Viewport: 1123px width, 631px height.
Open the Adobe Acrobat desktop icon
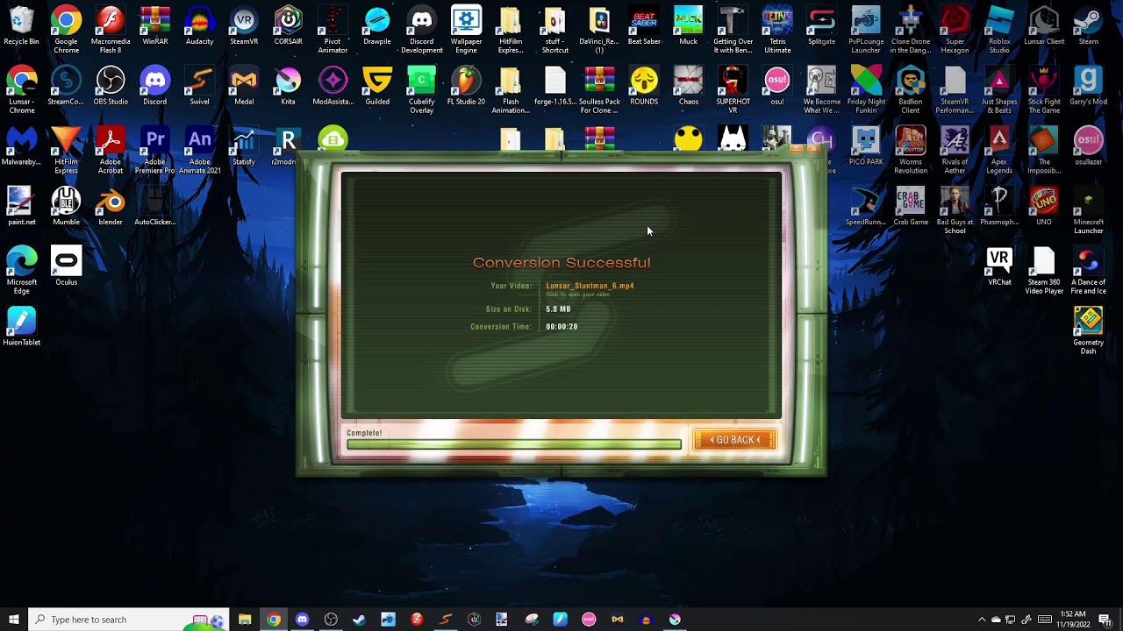coord(111,150)
